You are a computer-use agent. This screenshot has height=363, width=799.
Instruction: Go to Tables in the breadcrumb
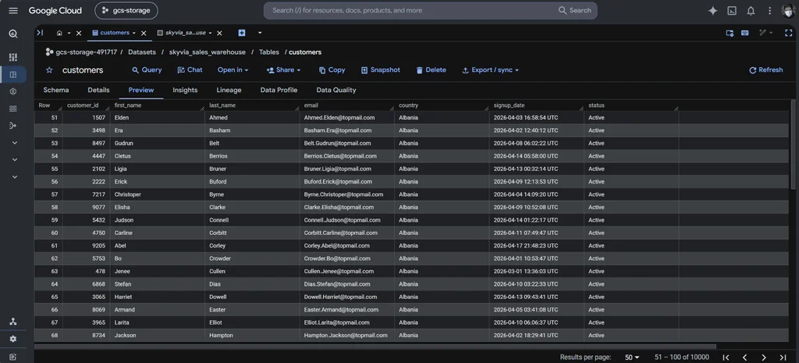click(269, 52)
